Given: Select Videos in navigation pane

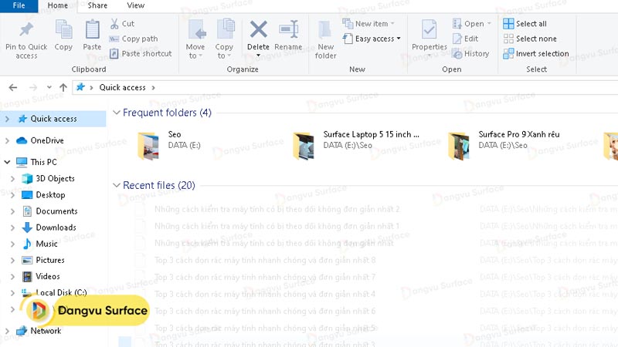Looking at the screenshot, I should pos(48,277).
